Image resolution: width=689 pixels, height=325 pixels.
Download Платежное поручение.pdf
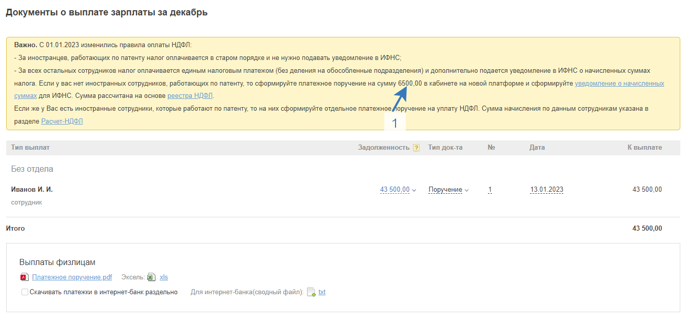point(72,277)
